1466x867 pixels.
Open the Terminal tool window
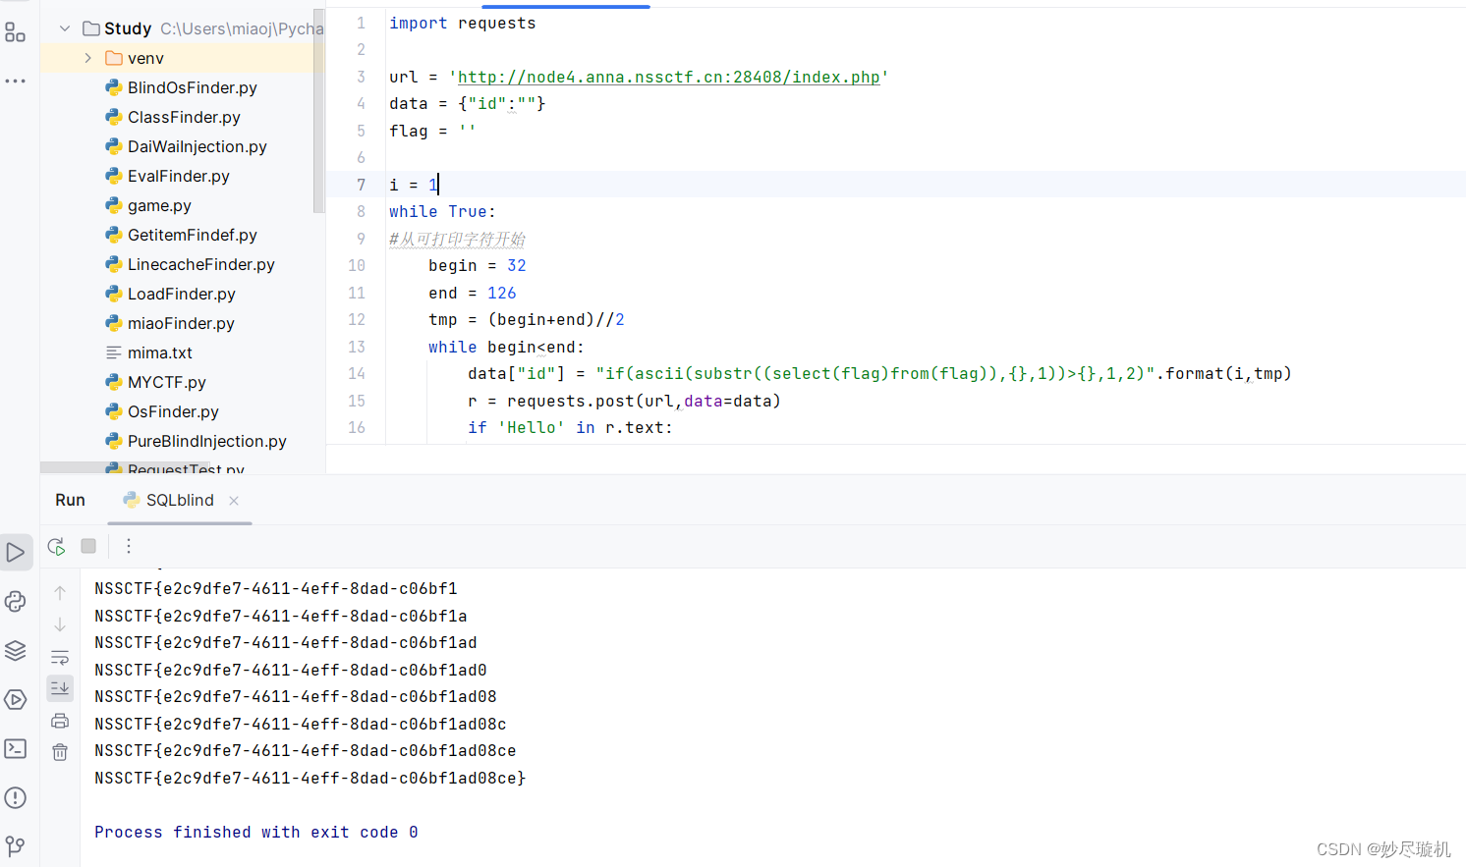(x=16, y=749)
